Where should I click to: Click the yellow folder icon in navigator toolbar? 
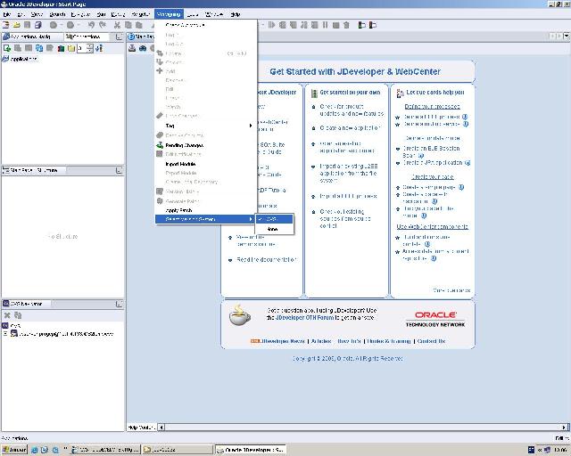coord(71,48)
